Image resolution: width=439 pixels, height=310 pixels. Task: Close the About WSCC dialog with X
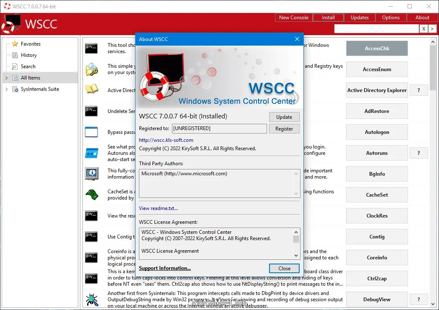(297, 39)
